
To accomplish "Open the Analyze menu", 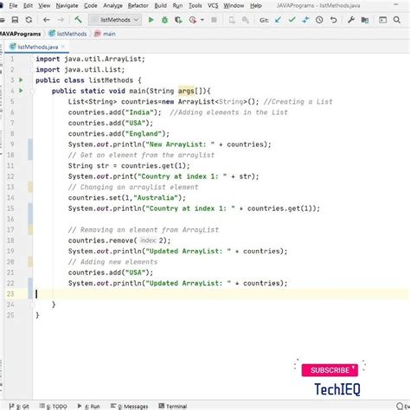I will click(112, 5).
